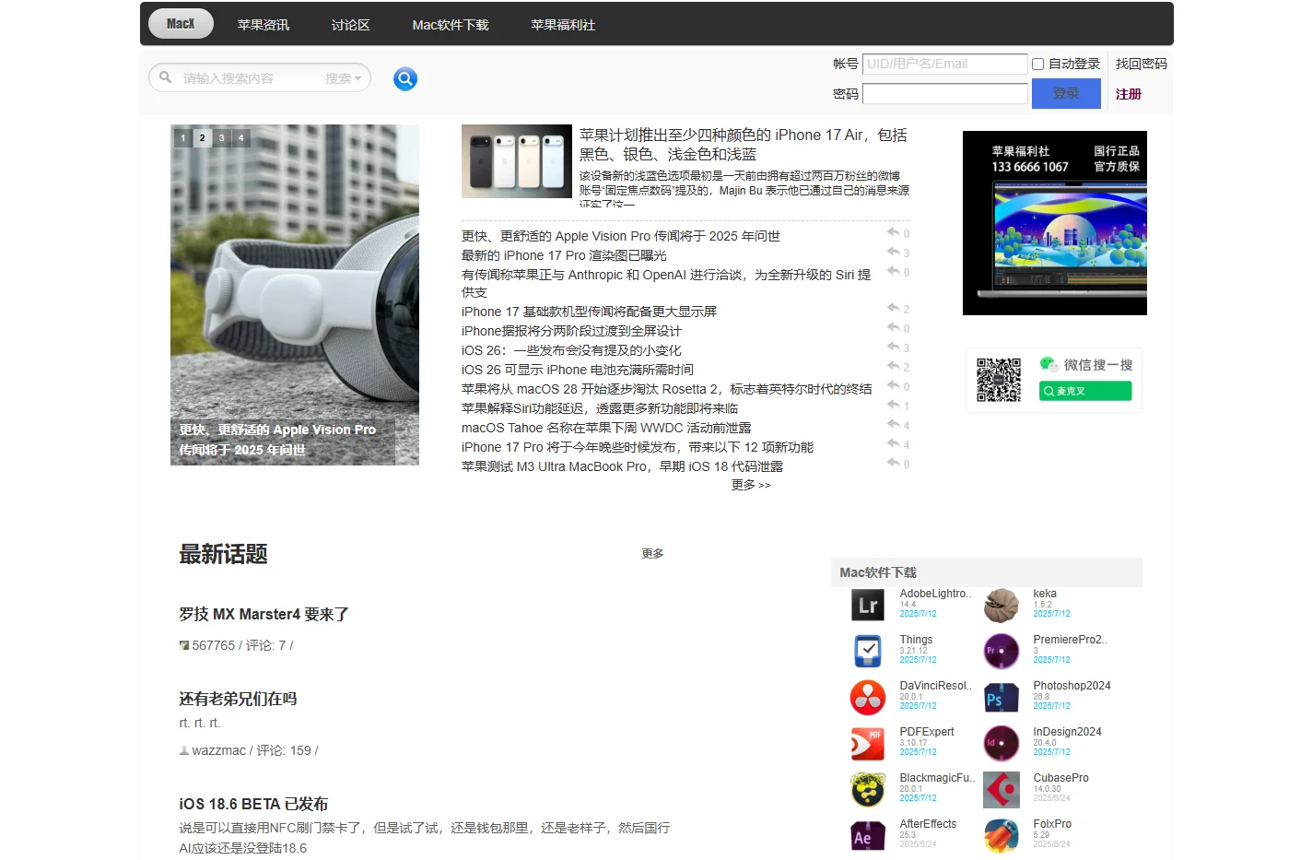
Task: Switch slideshow to slide 2
Action: (203, 137)
